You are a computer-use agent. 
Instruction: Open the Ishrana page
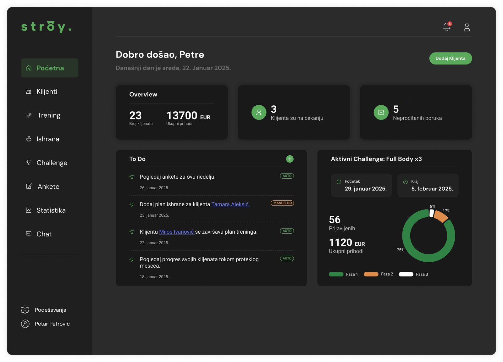coord(47,139)
